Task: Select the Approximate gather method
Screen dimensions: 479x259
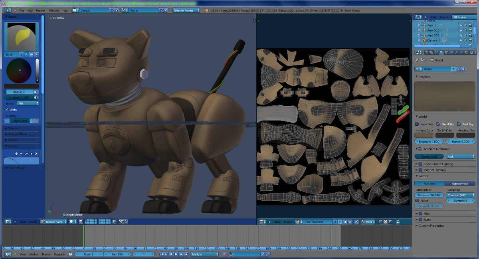Action: coord(460,184)
